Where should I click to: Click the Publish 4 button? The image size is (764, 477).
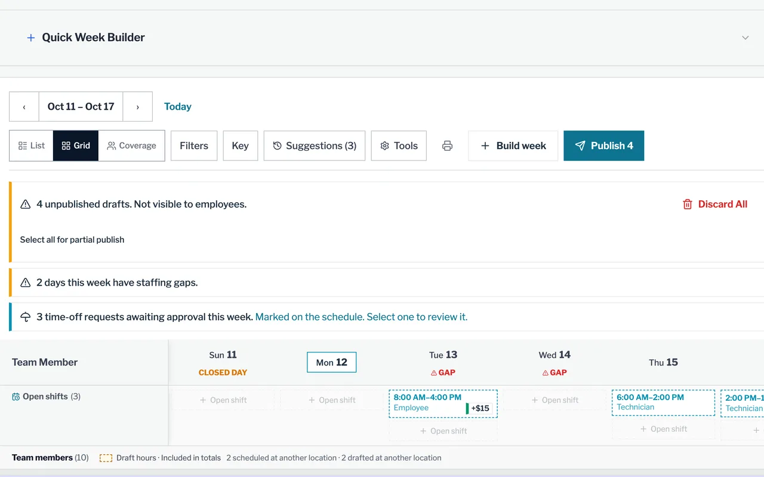coord(604,145)
